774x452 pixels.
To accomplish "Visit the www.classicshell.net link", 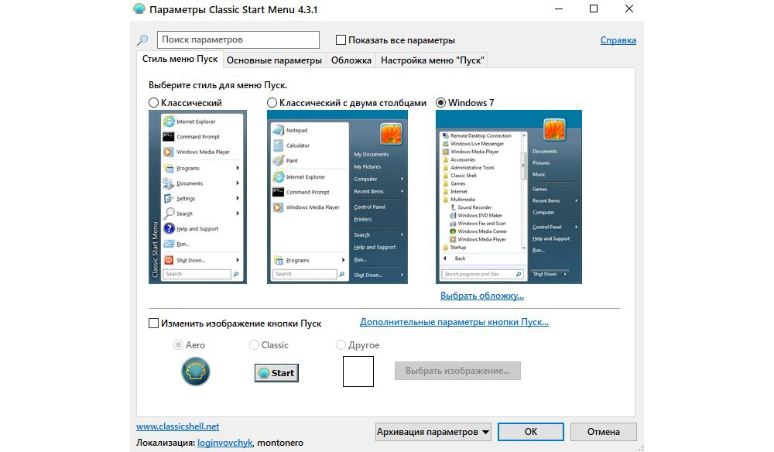I will (x=178, y=426).
